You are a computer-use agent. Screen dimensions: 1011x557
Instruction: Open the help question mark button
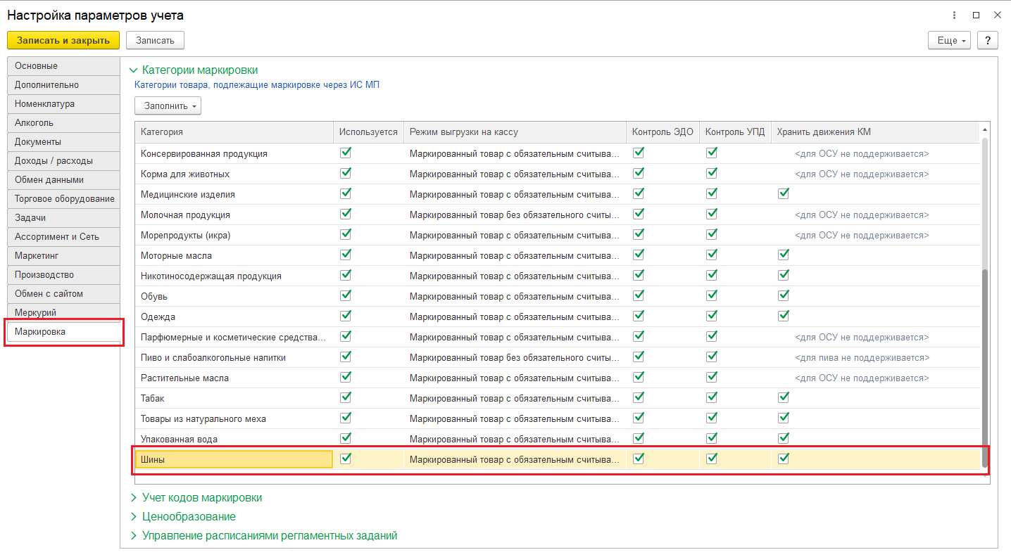988,40
